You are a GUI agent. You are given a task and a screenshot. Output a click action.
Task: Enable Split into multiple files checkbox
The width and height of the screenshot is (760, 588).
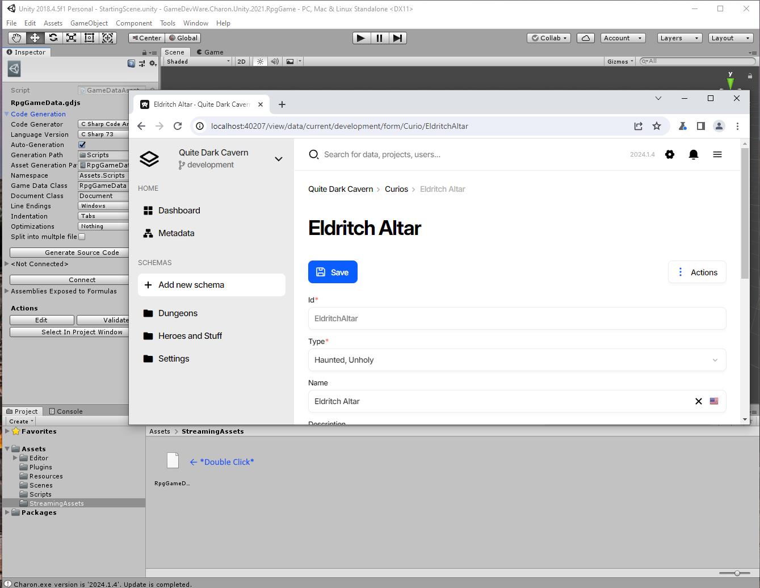82,237
